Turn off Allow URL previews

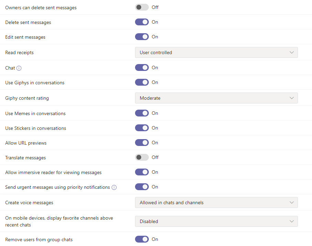point(142,143)
